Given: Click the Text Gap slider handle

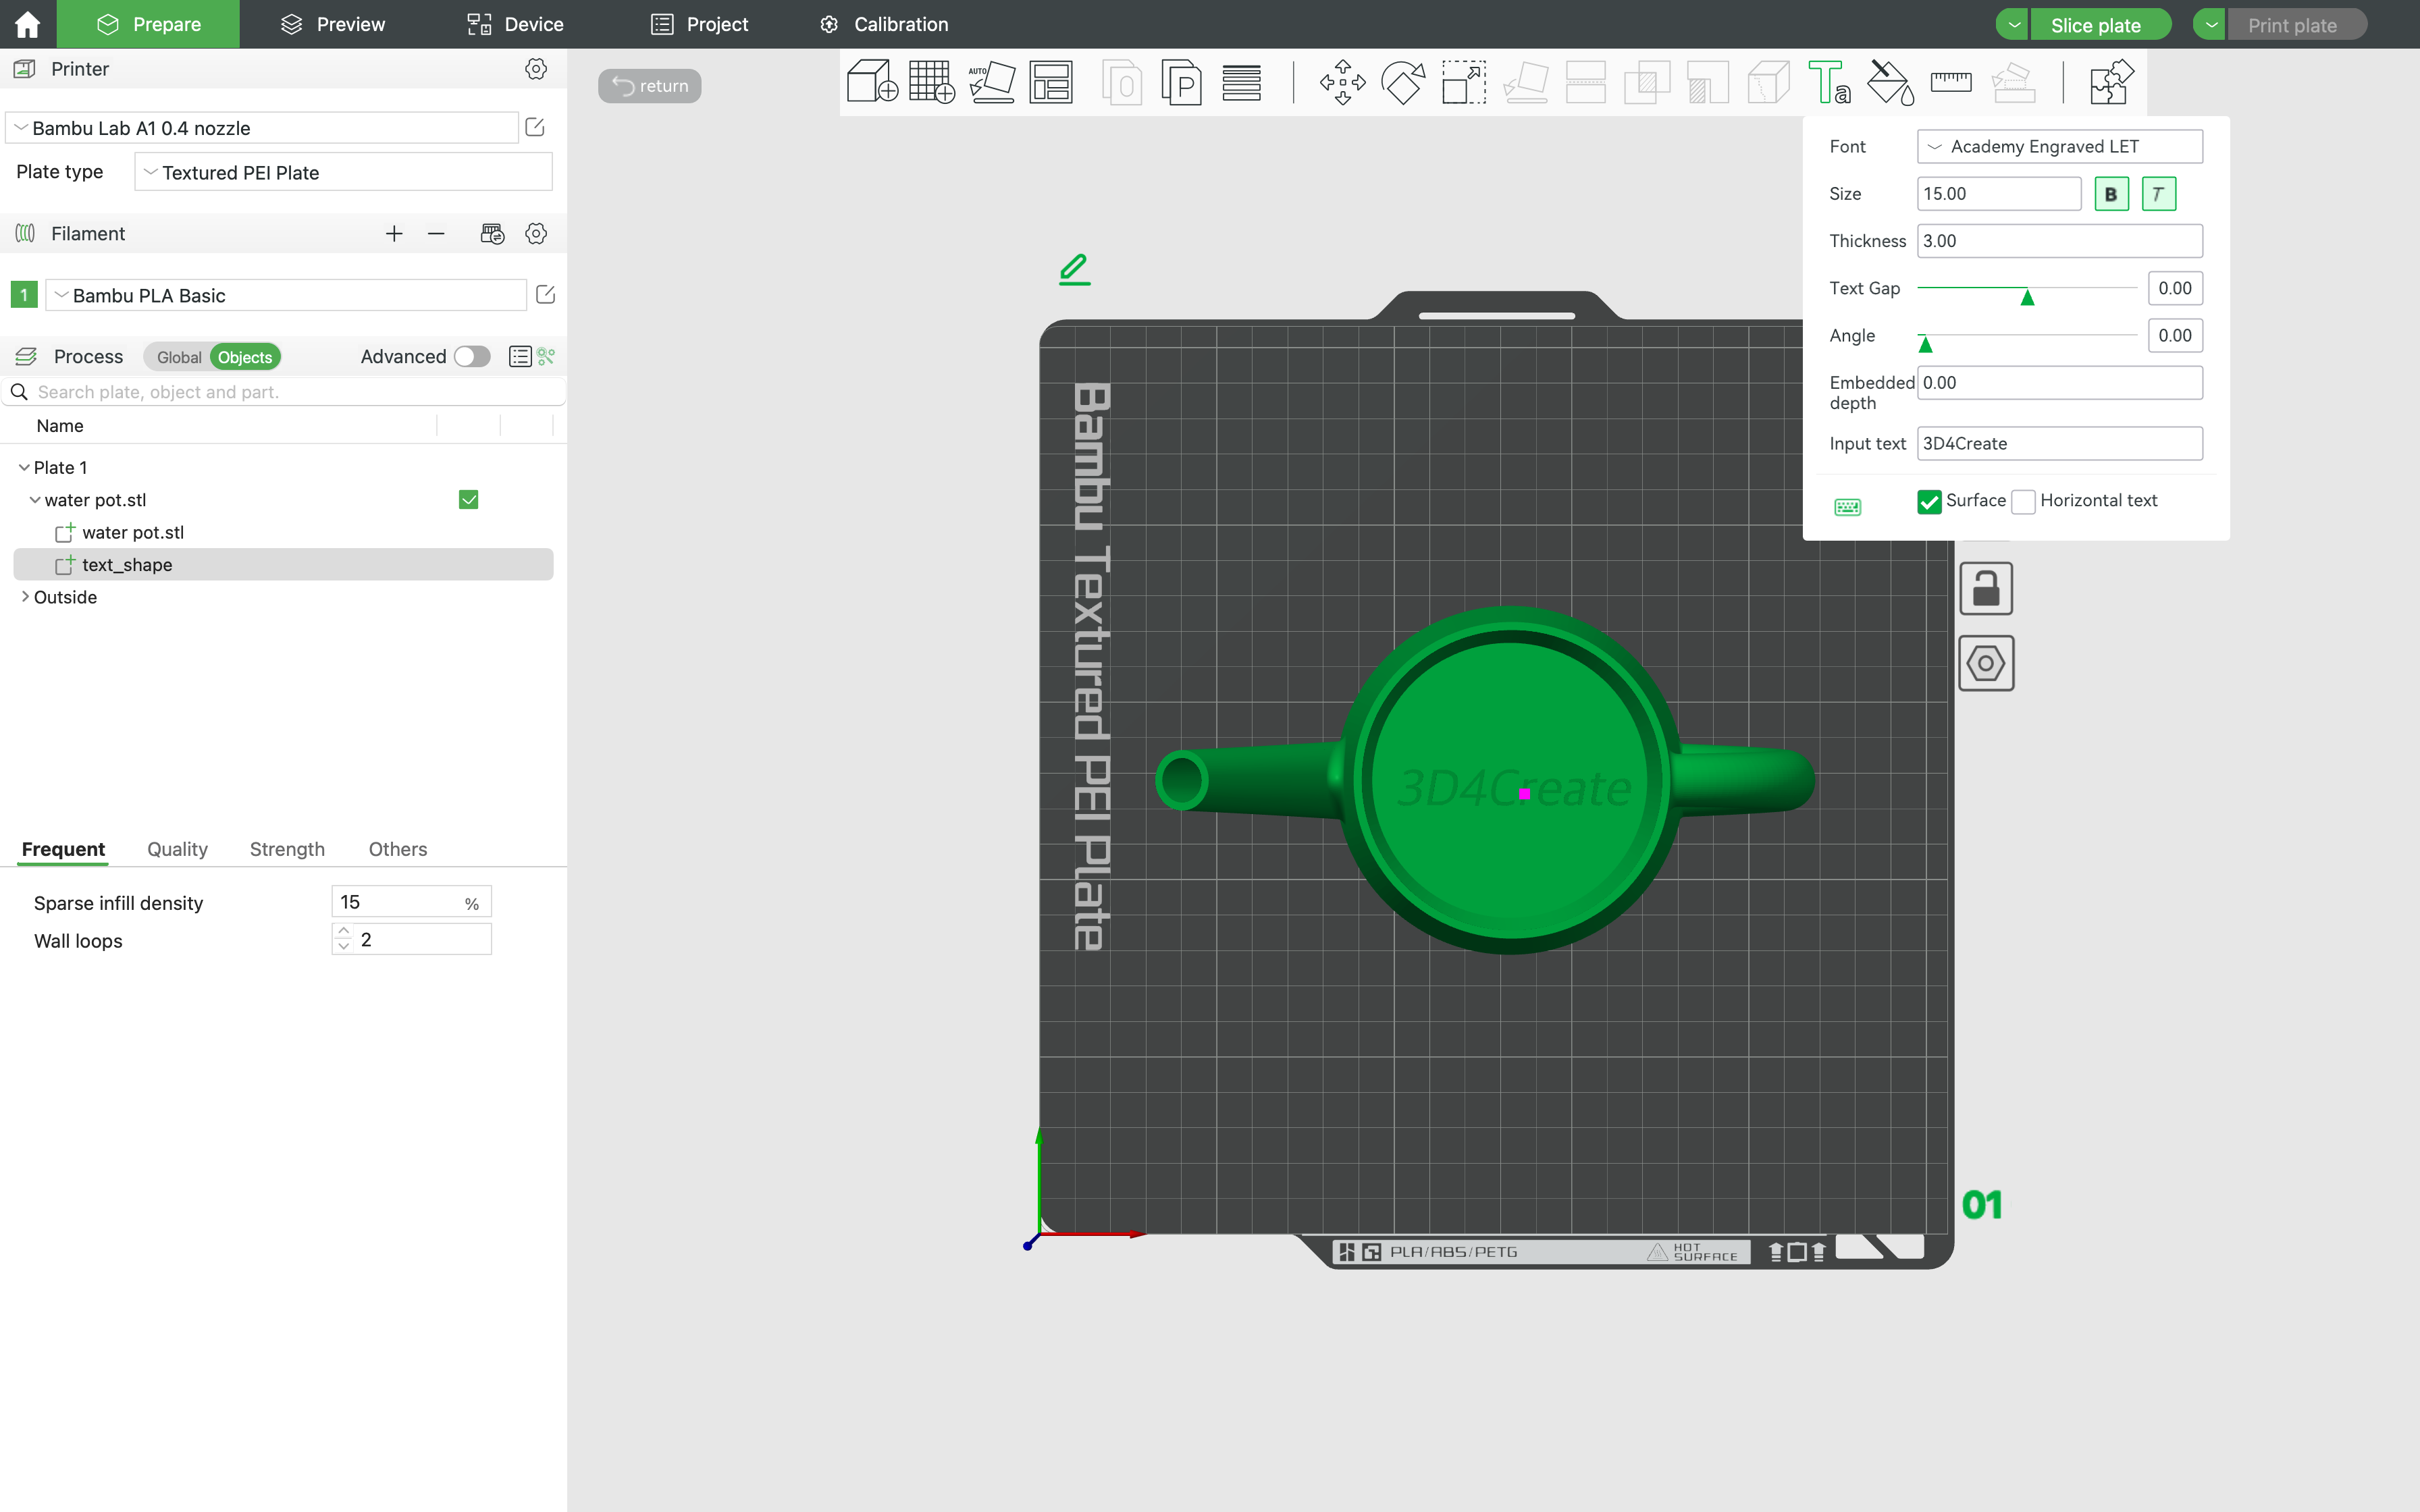Looking at the screenshot, I should (2027, 297).
